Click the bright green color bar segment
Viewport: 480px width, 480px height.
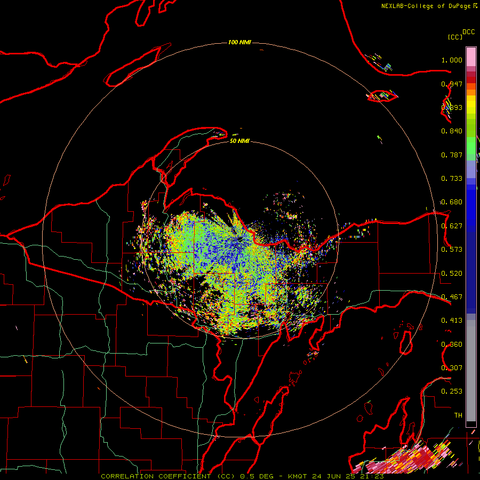[471, 146]
